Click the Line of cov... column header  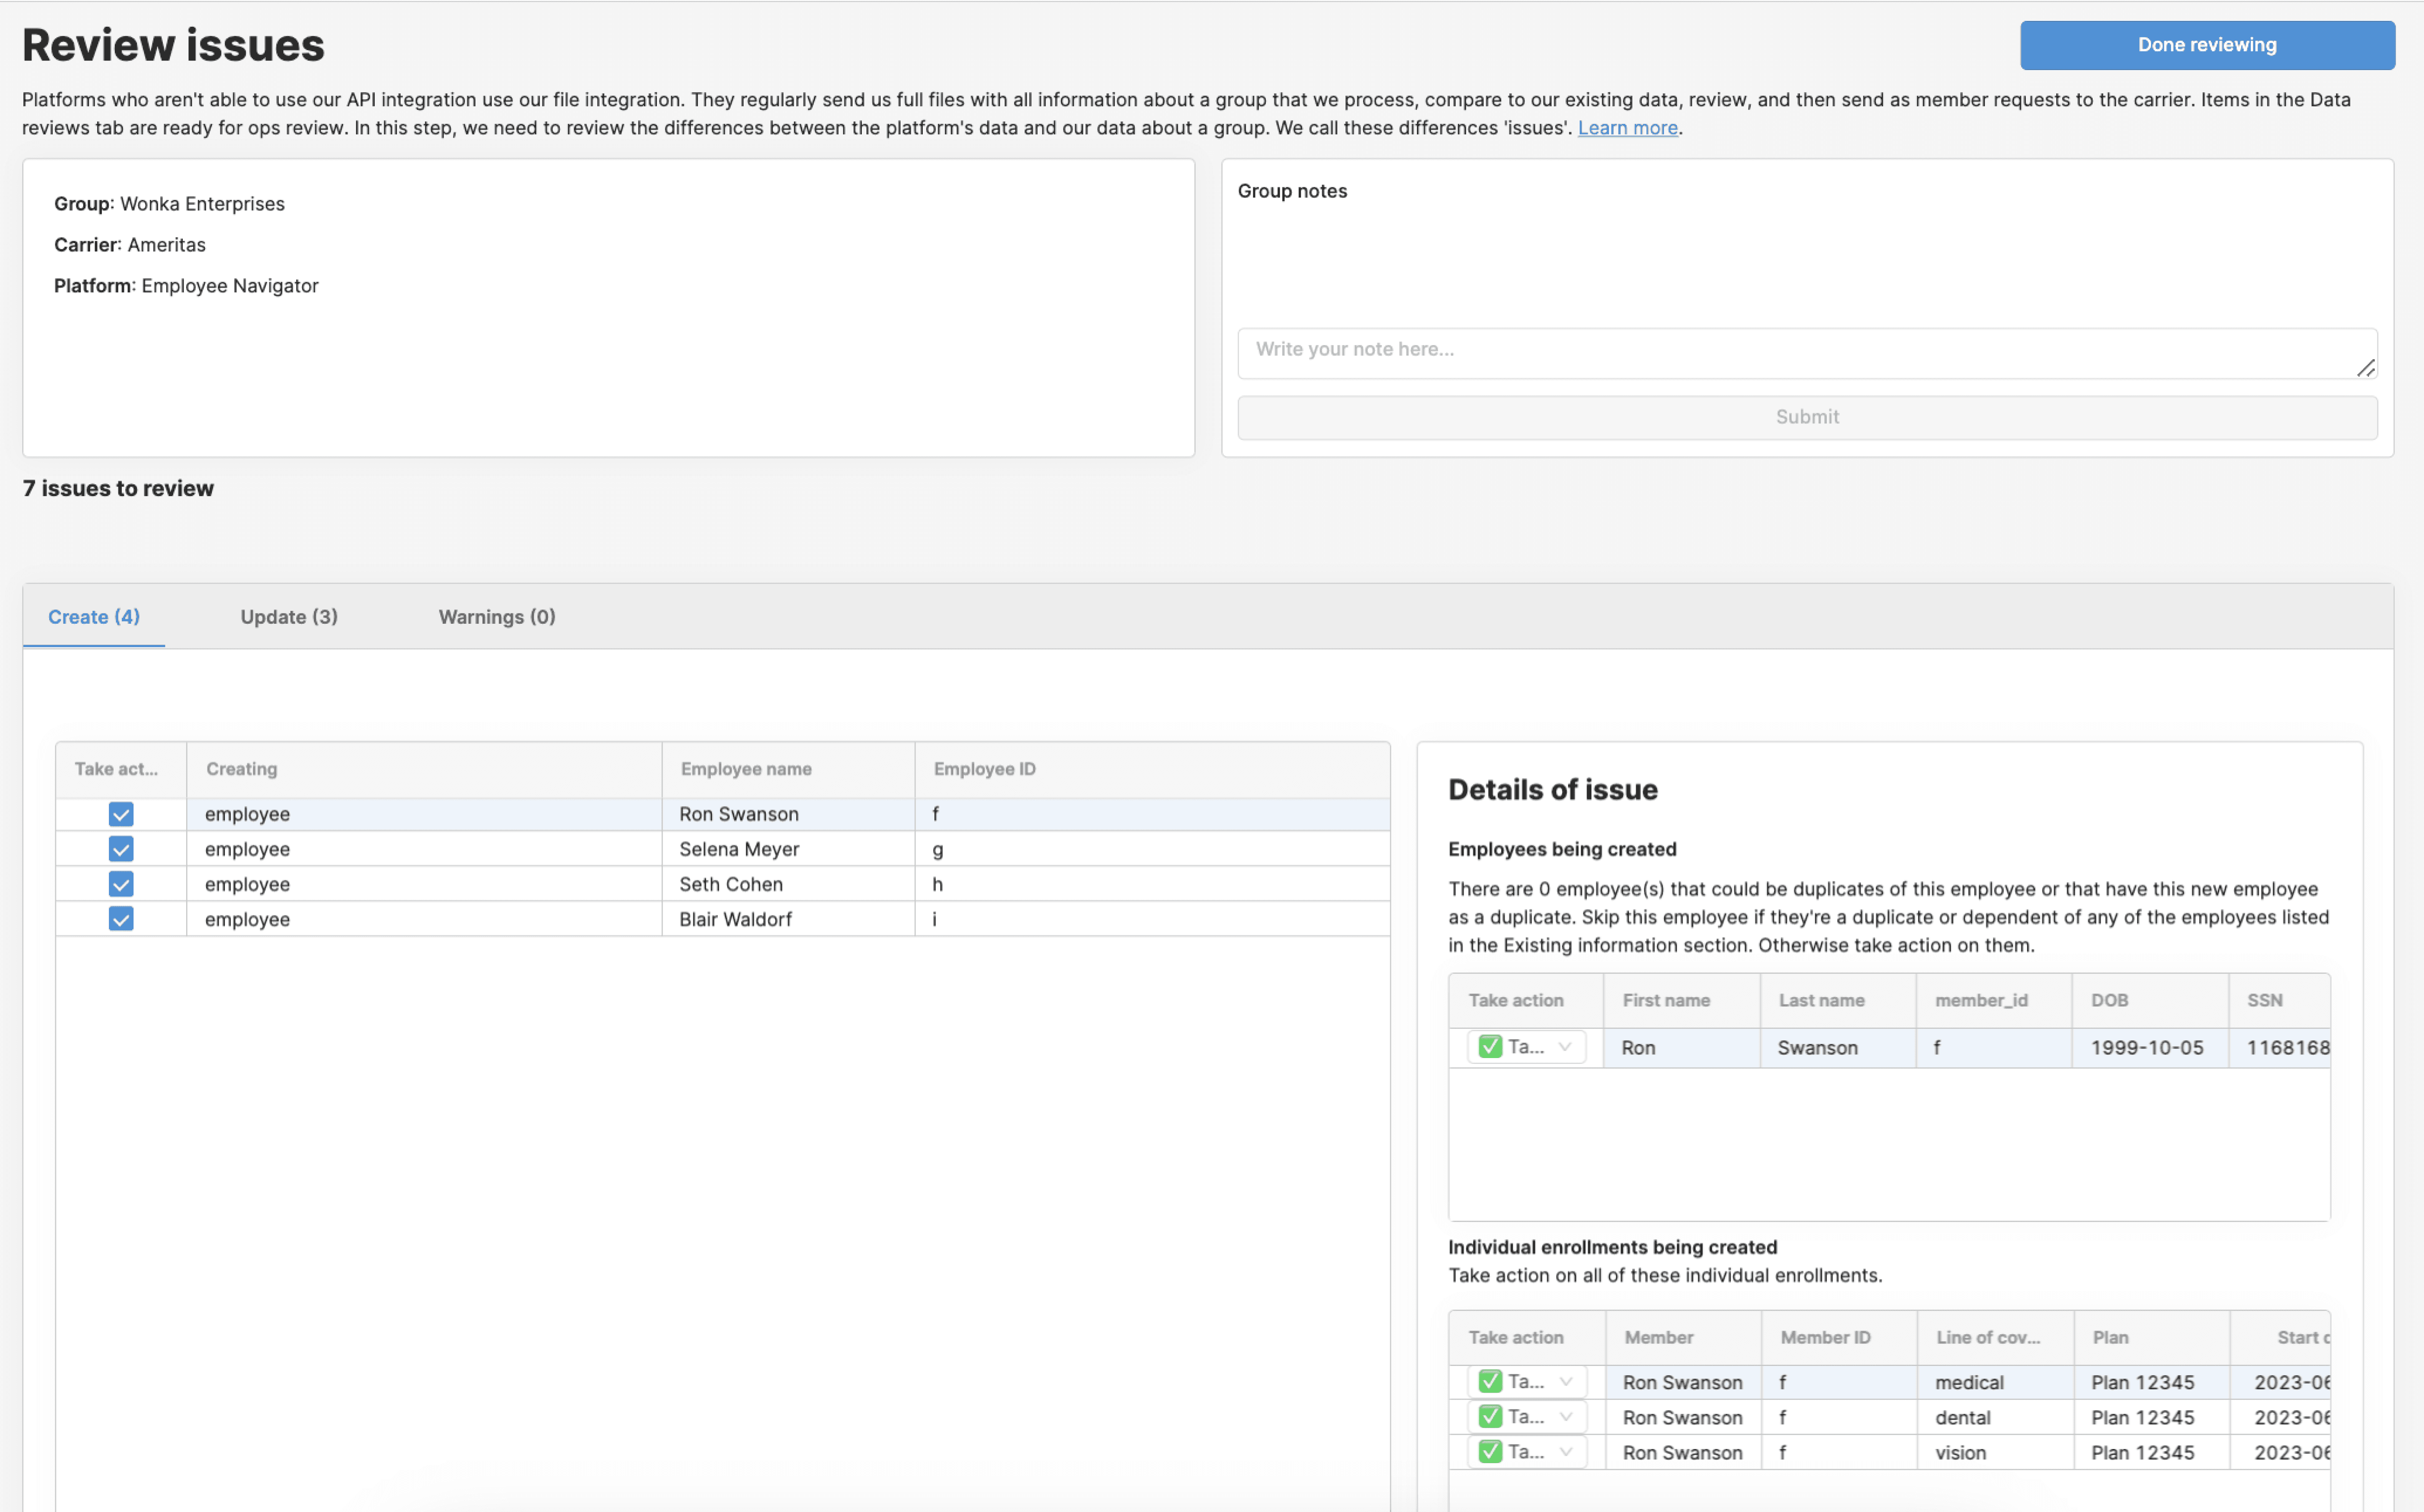pos(1995,1337)
